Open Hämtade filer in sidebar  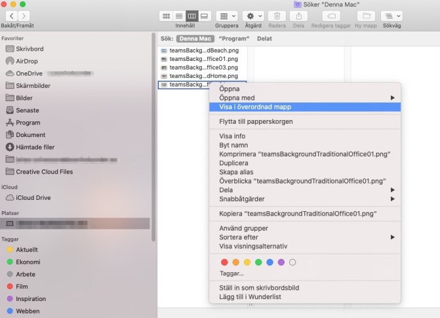(35, 147)
